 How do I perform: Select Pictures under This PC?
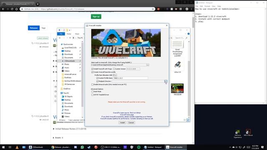[x=68, y=113]
